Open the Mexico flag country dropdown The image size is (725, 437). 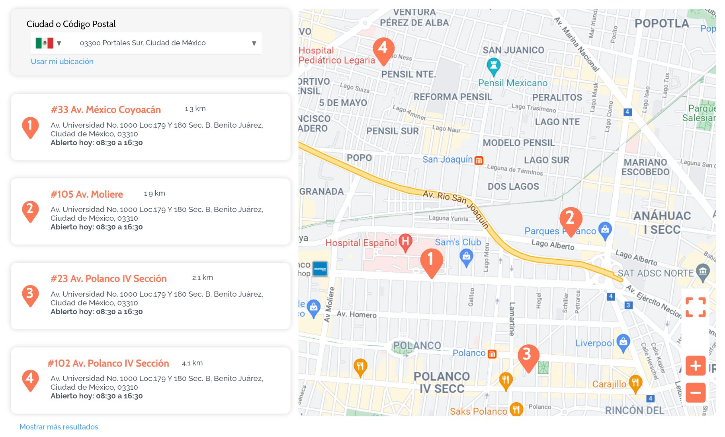click(x=48, y=43)
